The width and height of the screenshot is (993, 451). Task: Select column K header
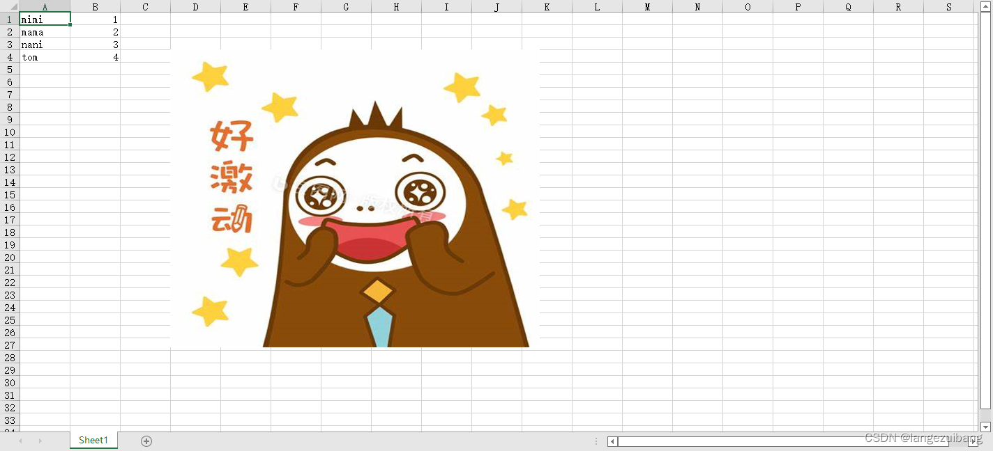pos(547,6)
